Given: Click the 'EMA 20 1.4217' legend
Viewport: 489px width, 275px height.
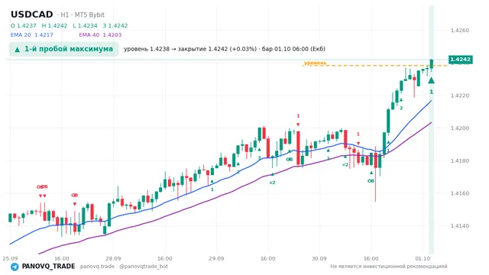Looking at the screenshot, I should point(32,35).
